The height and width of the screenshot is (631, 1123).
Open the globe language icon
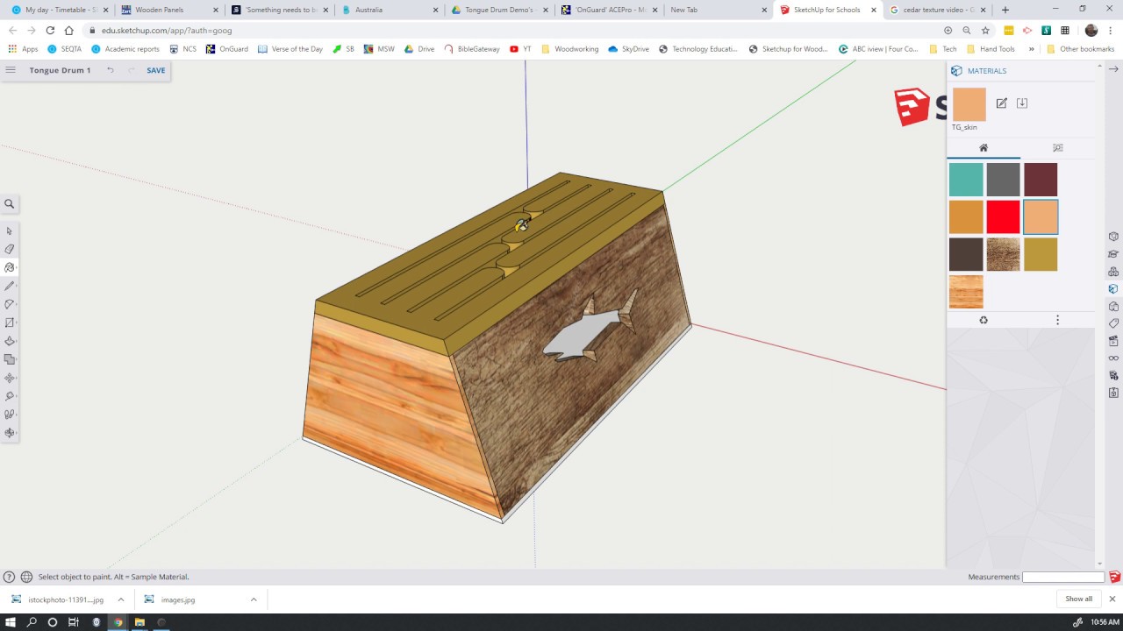click(26, 577)
